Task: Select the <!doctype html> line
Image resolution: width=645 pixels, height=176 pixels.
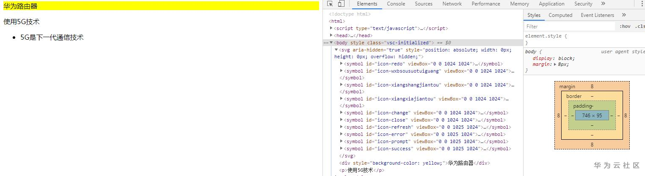Action: pos(350,14)
